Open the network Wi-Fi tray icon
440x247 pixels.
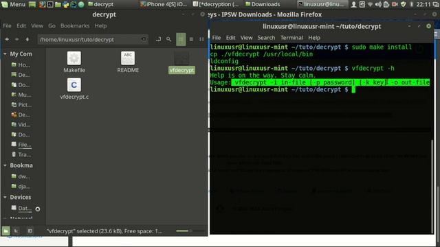click(371, 4)
